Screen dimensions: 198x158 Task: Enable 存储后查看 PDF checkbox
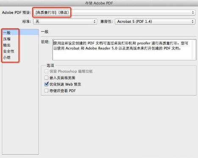[46, 91]
